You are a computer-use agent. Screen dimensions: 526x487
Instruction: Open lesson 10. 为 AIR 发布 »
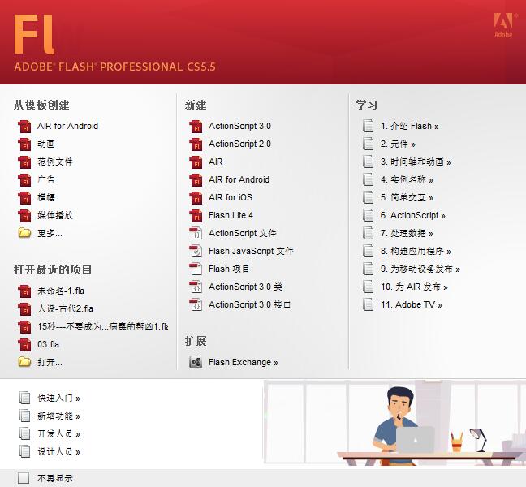414,287
